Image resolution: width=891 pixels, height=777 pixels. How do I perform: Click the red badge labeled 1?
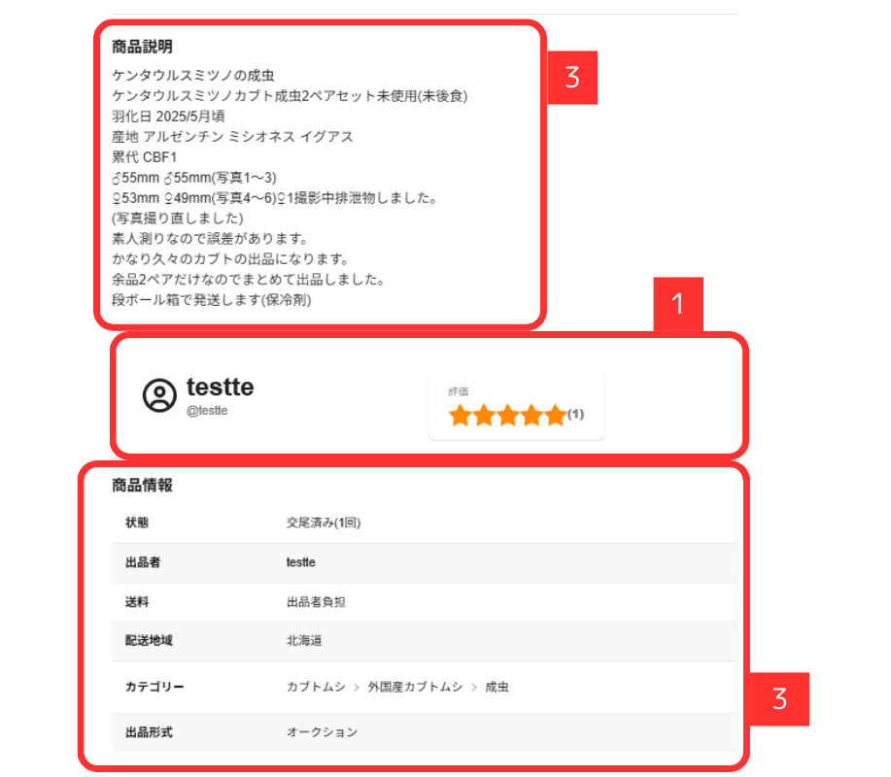click(678, 304)
